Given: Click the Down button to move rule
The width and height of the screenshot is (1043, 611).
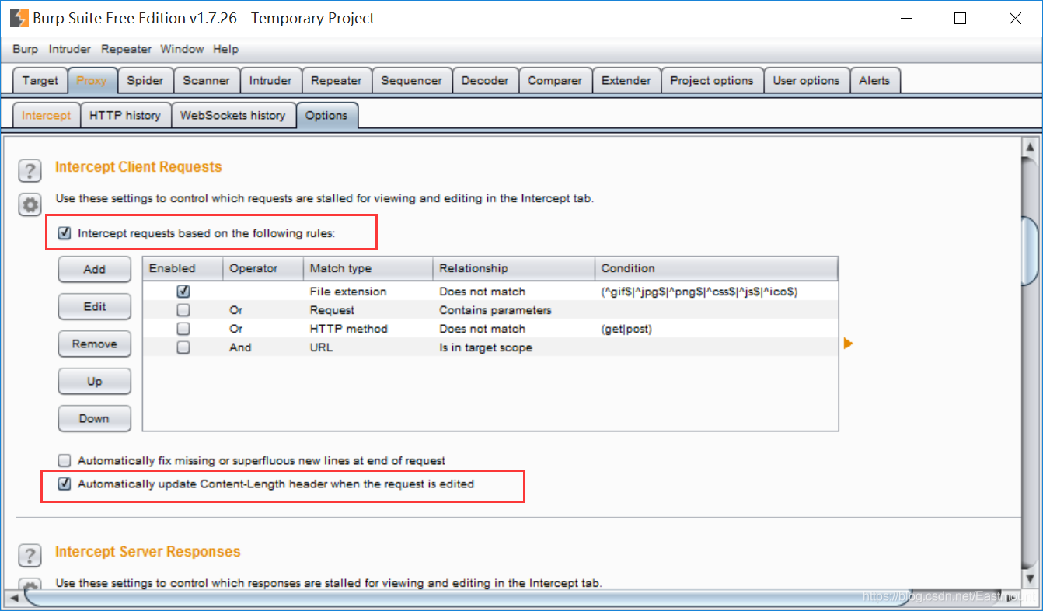Looking at the screenshot, I should tap(95, 418).
